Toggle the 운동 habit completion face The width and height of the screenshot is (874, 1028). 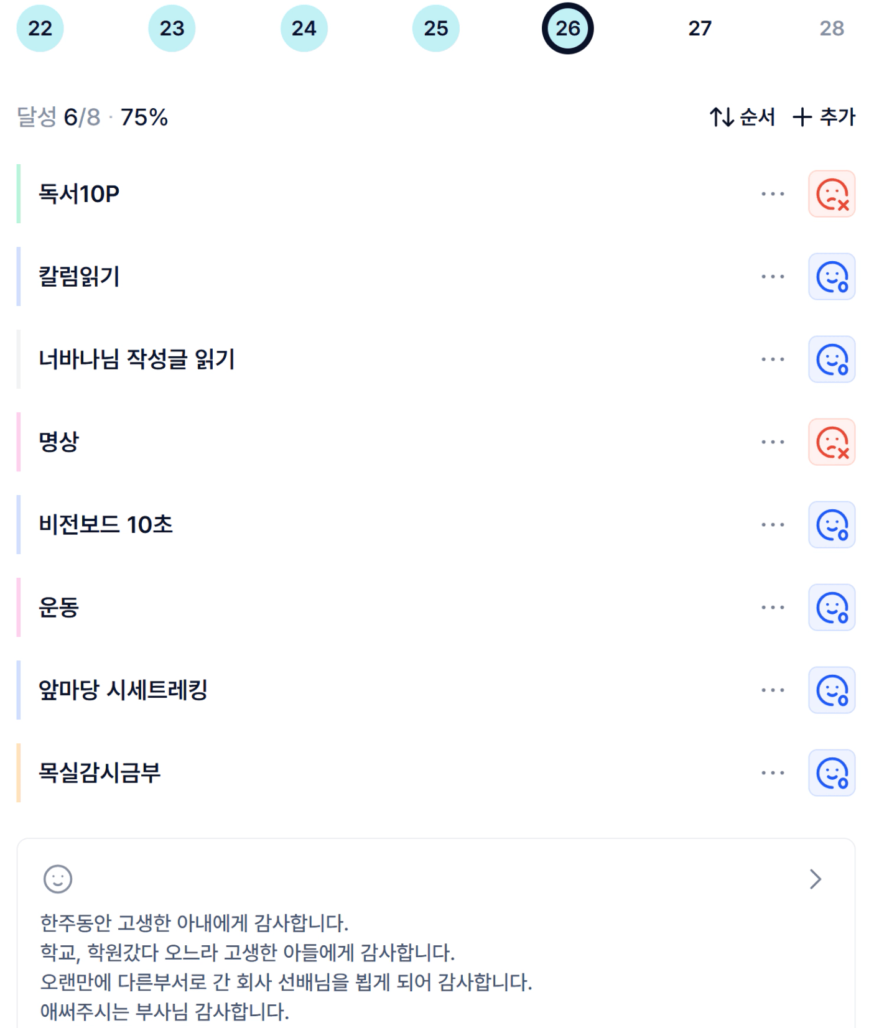click(x=831, y=608)
